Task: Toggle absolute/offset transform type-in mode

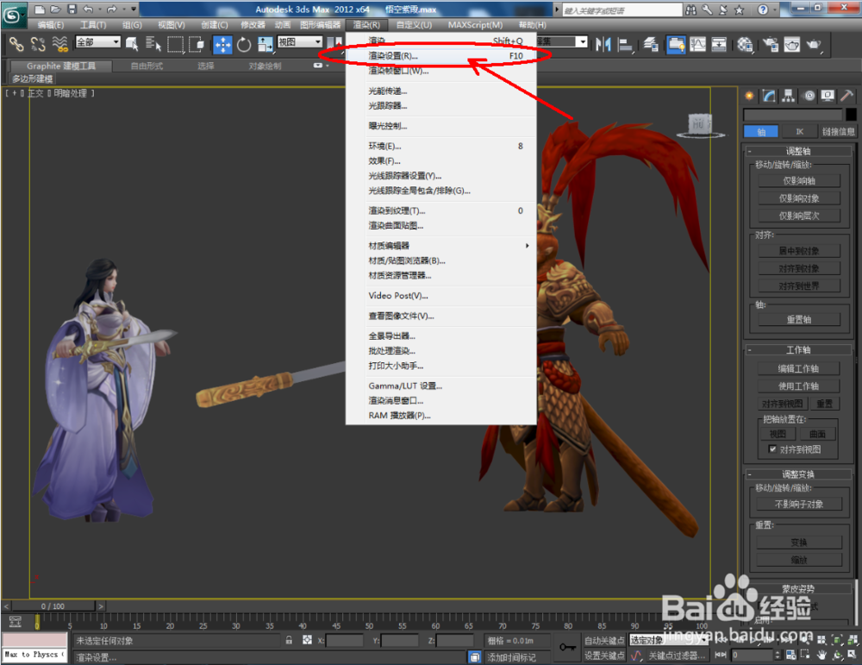Action: point(307,640)
